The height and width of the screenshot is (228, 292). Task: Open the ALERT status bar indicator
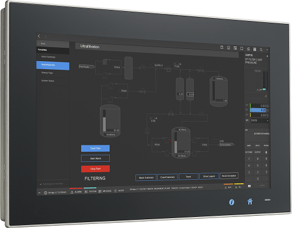[x=119, y=191]
